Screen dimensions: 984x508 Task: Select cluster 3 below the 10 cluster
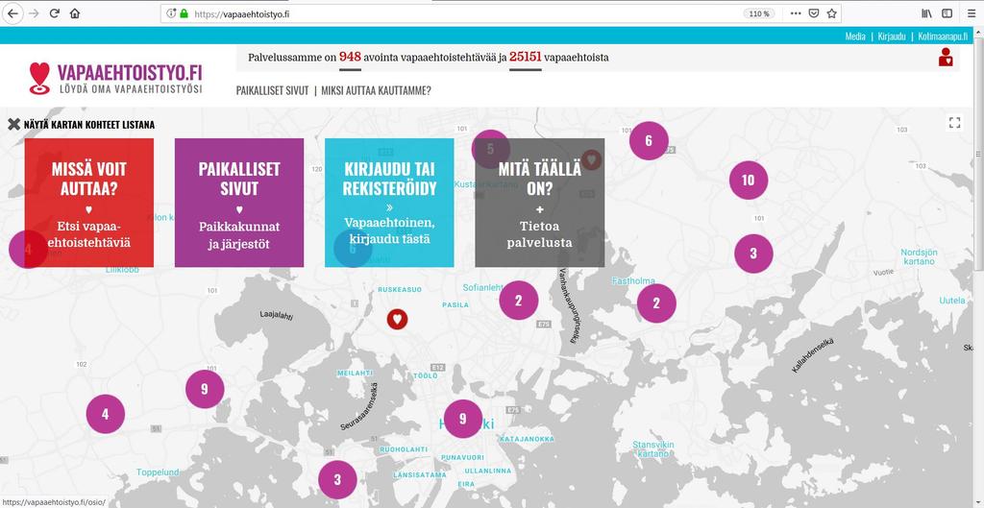753,254
